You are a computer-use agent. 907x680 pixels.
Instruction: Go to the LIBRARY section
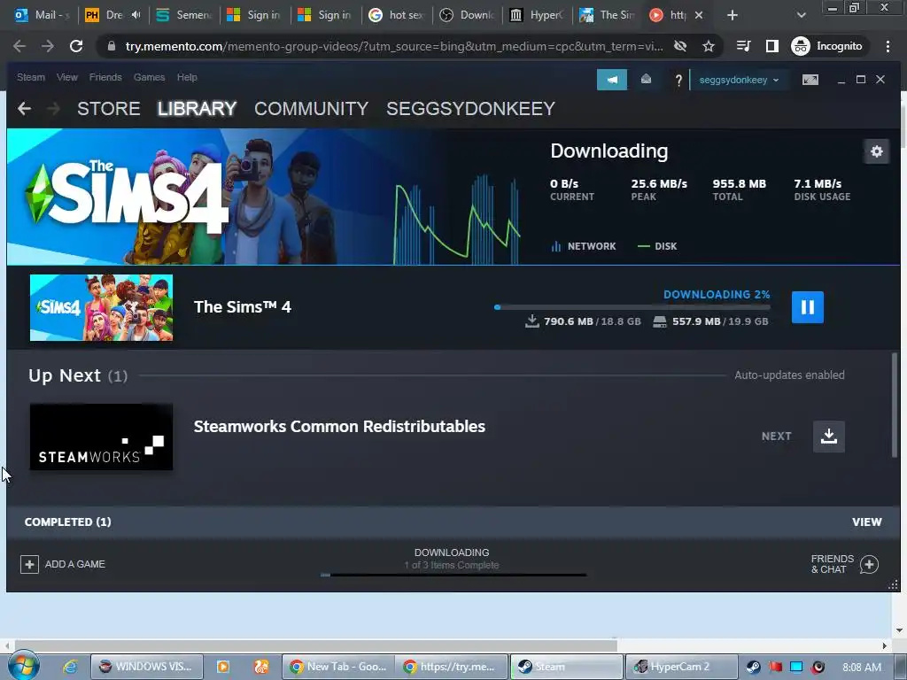tap(198, 109)
